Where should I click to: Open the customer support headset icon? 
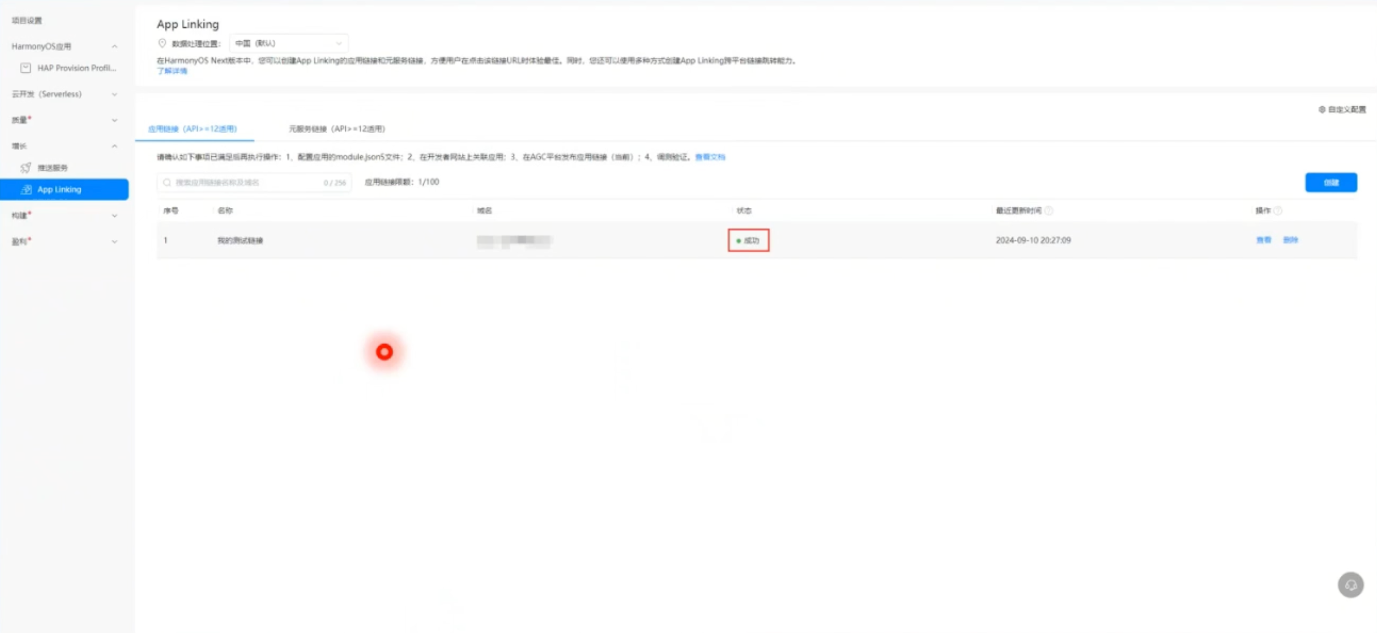[x=1350, y=585]
